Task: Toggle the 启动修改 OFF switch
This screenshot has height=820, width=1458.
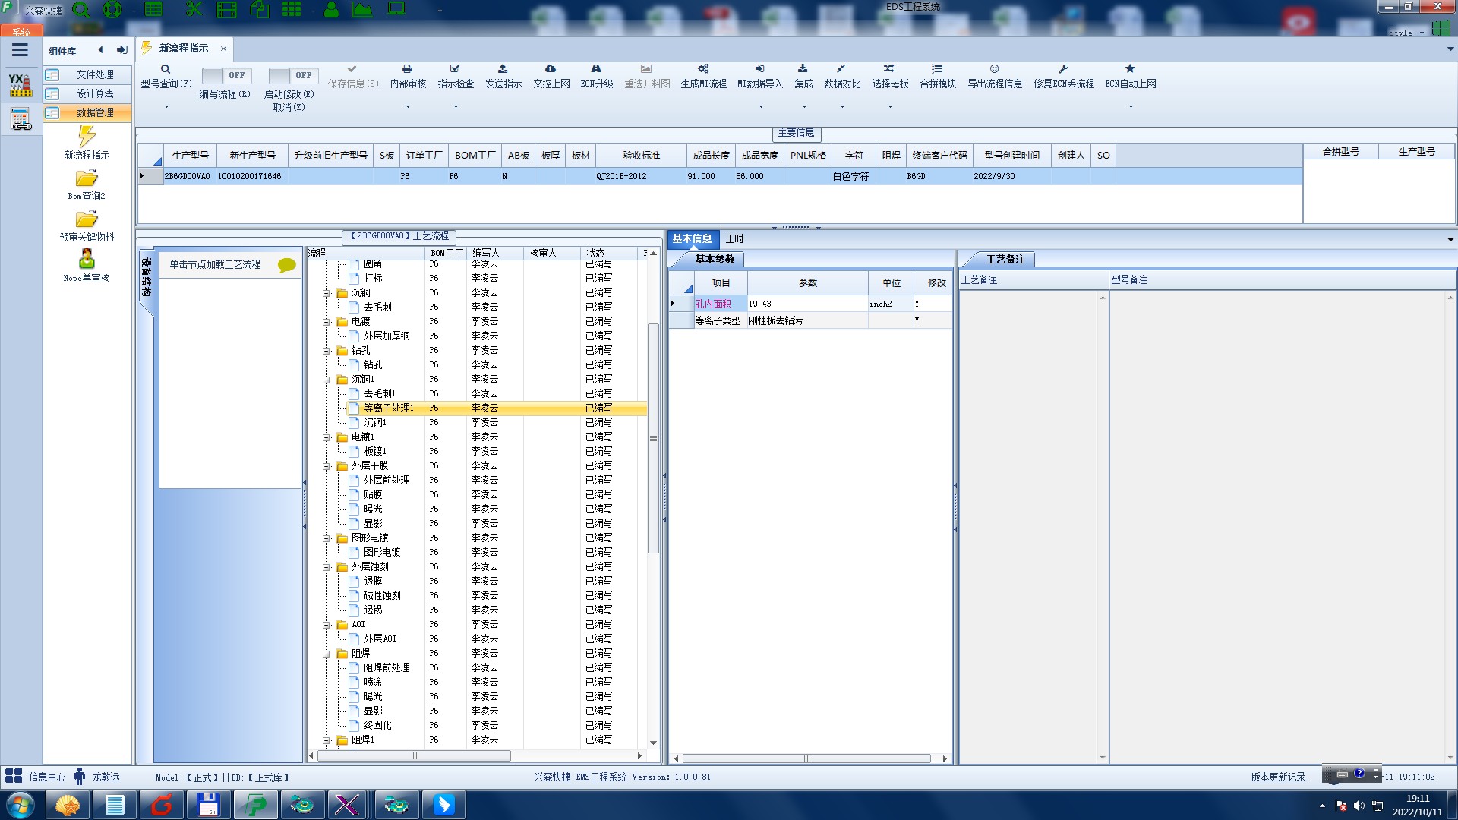Action: pyautogui.click(x=292, y=75)
